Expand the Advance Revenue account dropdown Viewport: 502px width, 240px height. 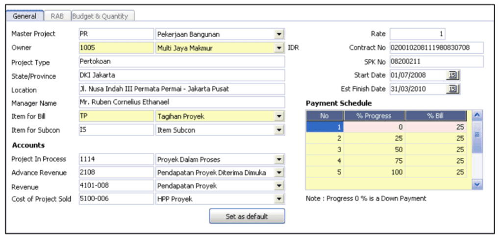tap(279, 173)
